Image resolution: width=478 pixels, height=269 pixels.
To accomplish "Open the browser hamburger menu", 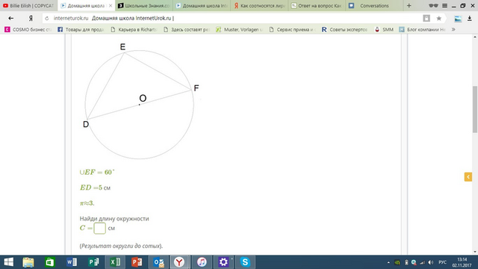I will pos(445,5).
